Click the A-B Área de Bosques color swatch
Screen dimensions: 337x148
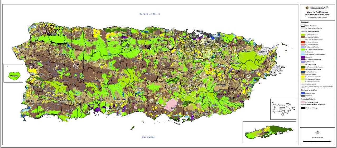pyautogui.click(x=303, y=35)
